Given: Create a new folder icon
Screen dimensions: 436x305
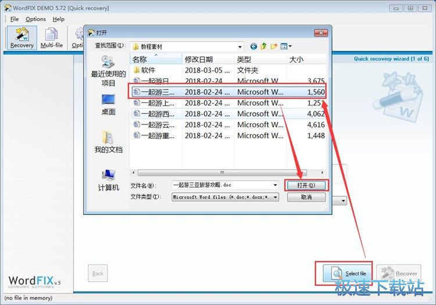Looking at the screenshot, I should click(x=274, y=46).
